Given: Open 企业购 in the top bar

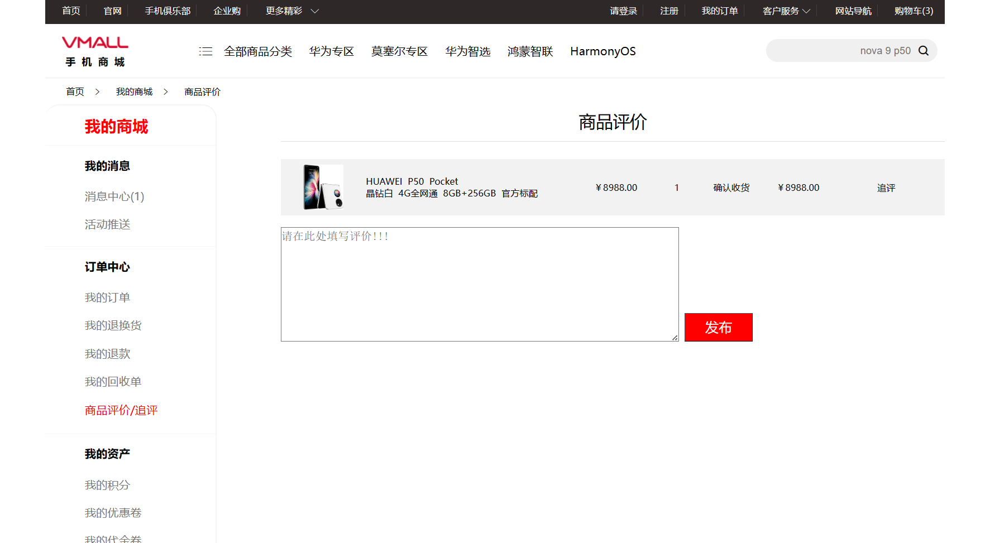Looking at the screenshot, I should pos(227,11).
